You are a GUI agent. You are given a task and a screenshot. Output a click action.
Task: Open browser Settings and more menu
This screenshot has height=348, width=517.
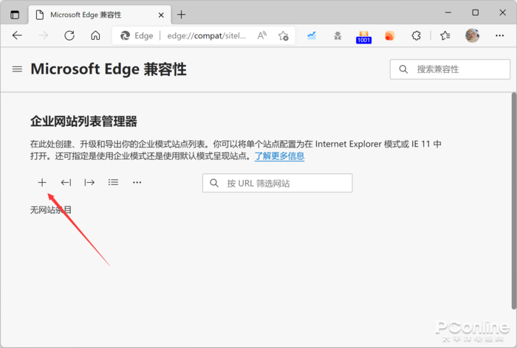[499, 35]
